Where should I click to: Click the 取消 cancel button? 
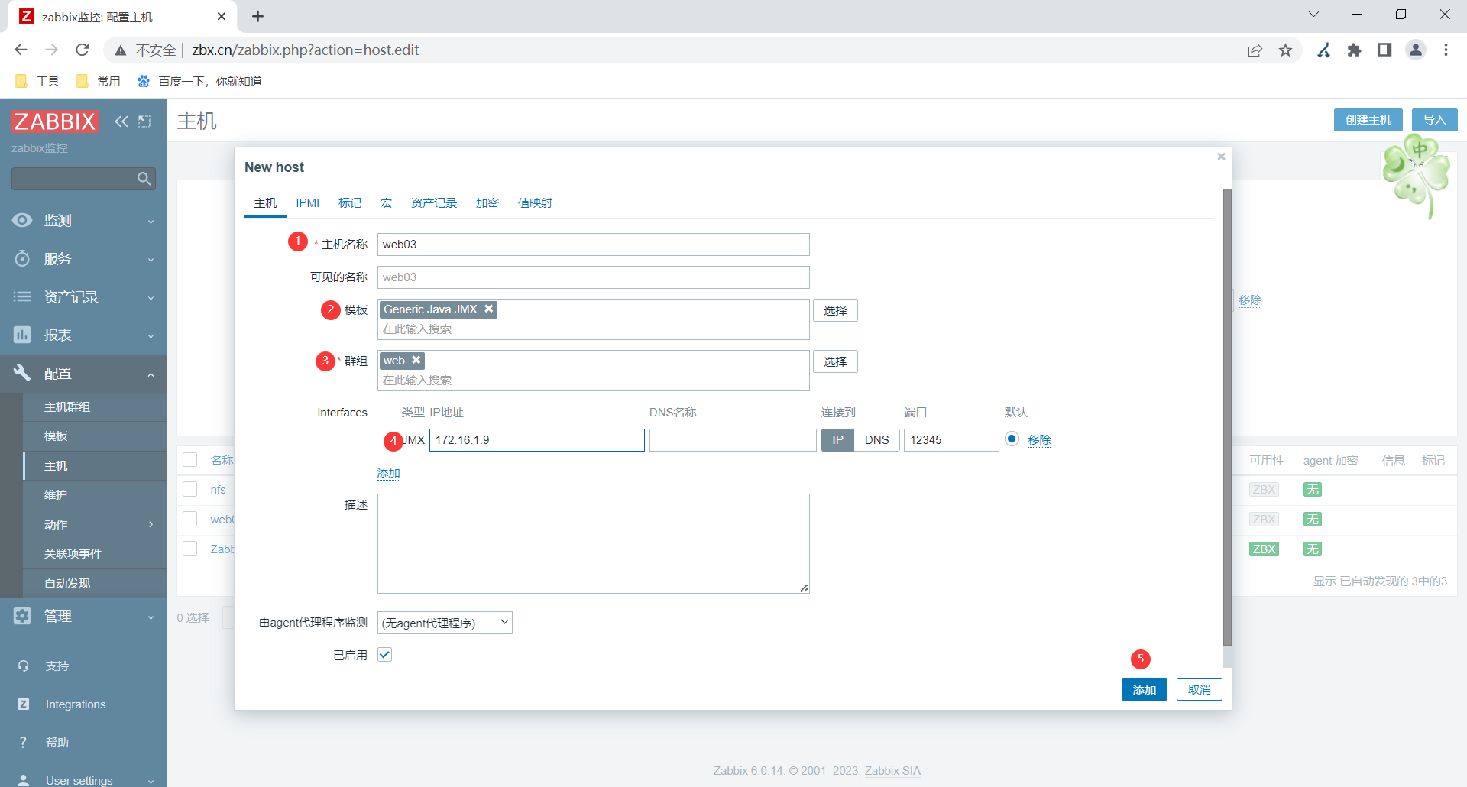click(x=1200, y=689)
